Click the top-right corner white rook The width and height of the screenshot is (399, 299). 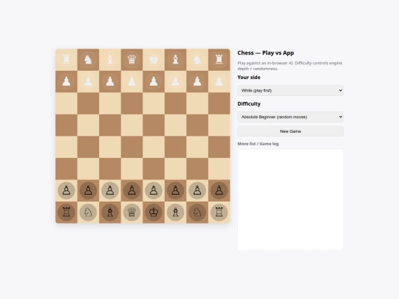point(219,60)
